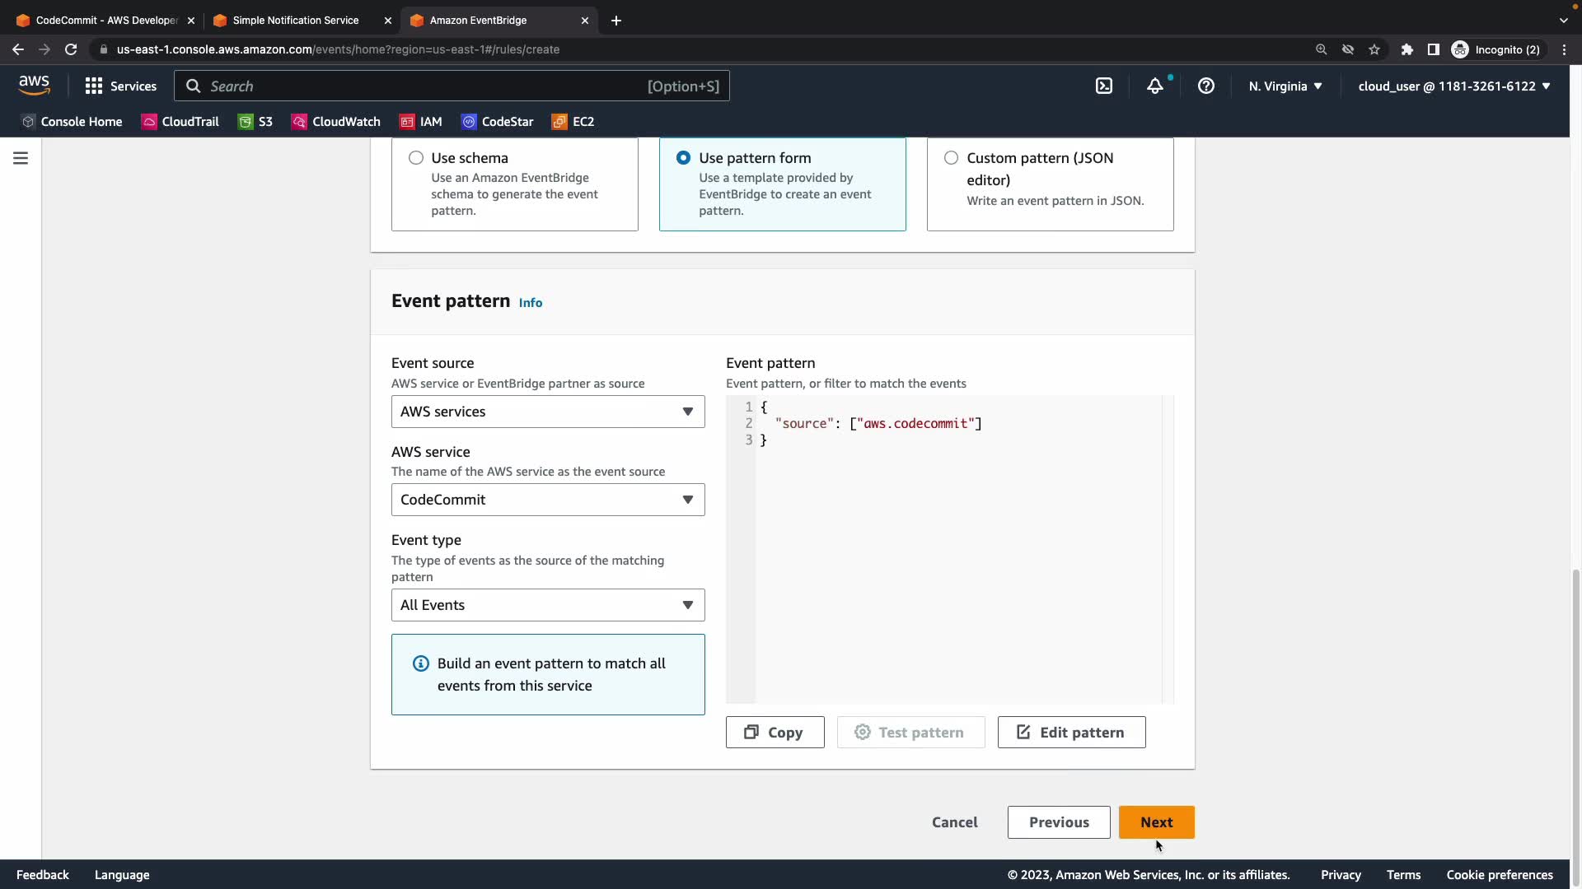Viewport: 1582px width, 889px height.
Task: Open the Services grid menu icon
Action: coord(94,86)
